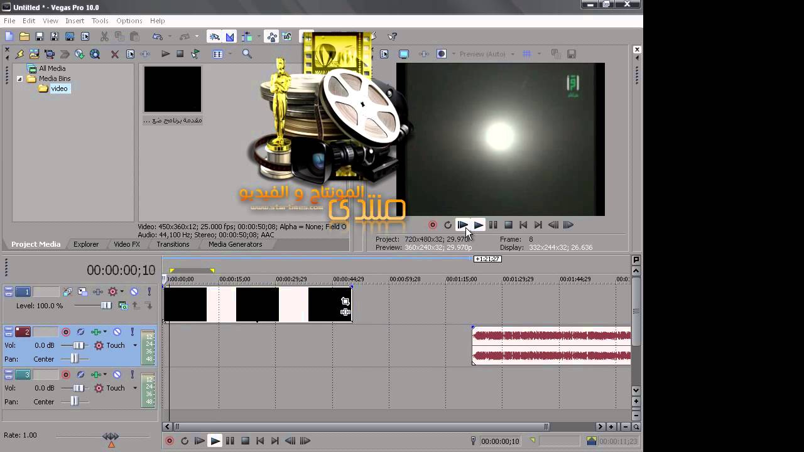Click the Extract Audio from CD icon
The image size is (804, 452).
pyautogui.click(x=80, y=54)
